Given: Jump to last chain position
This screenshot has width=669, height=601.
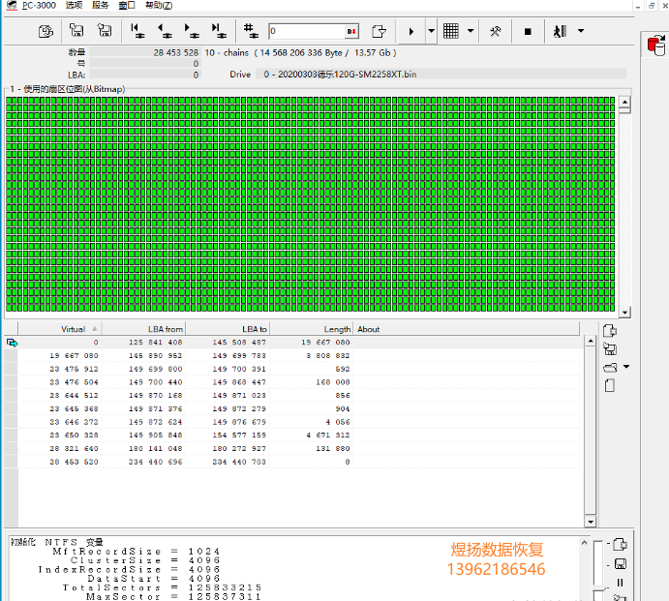Looking at the screenshot, I should click(220, 31).
